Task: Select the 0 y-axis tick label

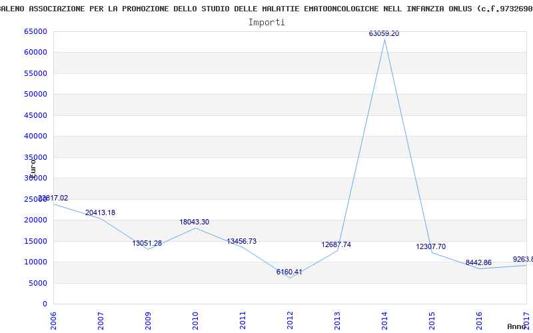Action: coord(45,304)
